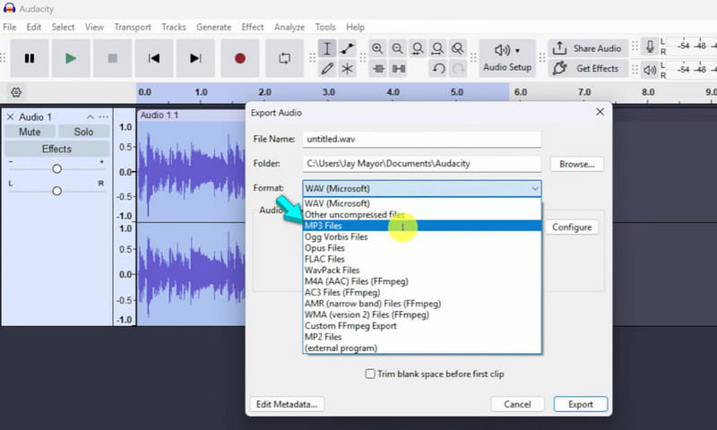Open the File menu
The height and width of the screenshot is (430, 717).
[x=10, y=27]
